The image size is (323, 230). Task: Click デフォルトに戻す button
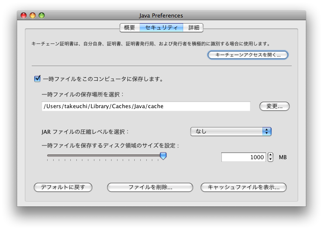[x=63, y=187]
